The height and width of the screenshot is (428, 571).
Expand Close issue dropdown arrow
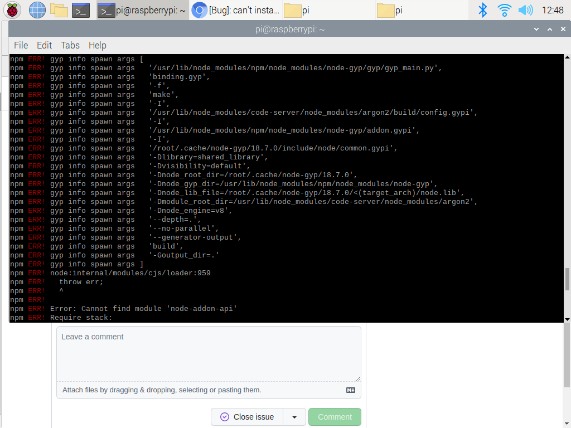pyautogui.click(x=294, y=417)
